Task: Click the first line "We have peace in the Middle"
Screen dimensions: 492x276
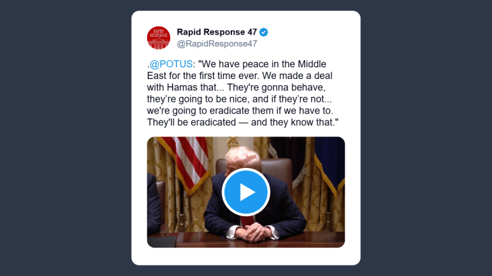Action: tap(262, 64)
